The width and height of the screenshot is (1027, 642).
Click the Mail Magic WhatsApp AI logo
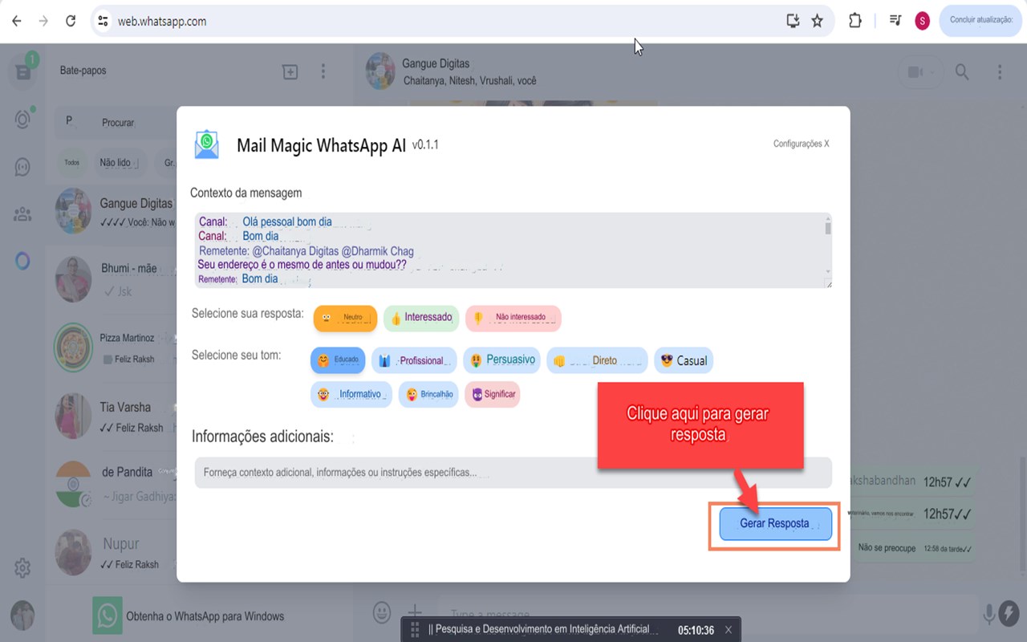[x=207, y=144]
